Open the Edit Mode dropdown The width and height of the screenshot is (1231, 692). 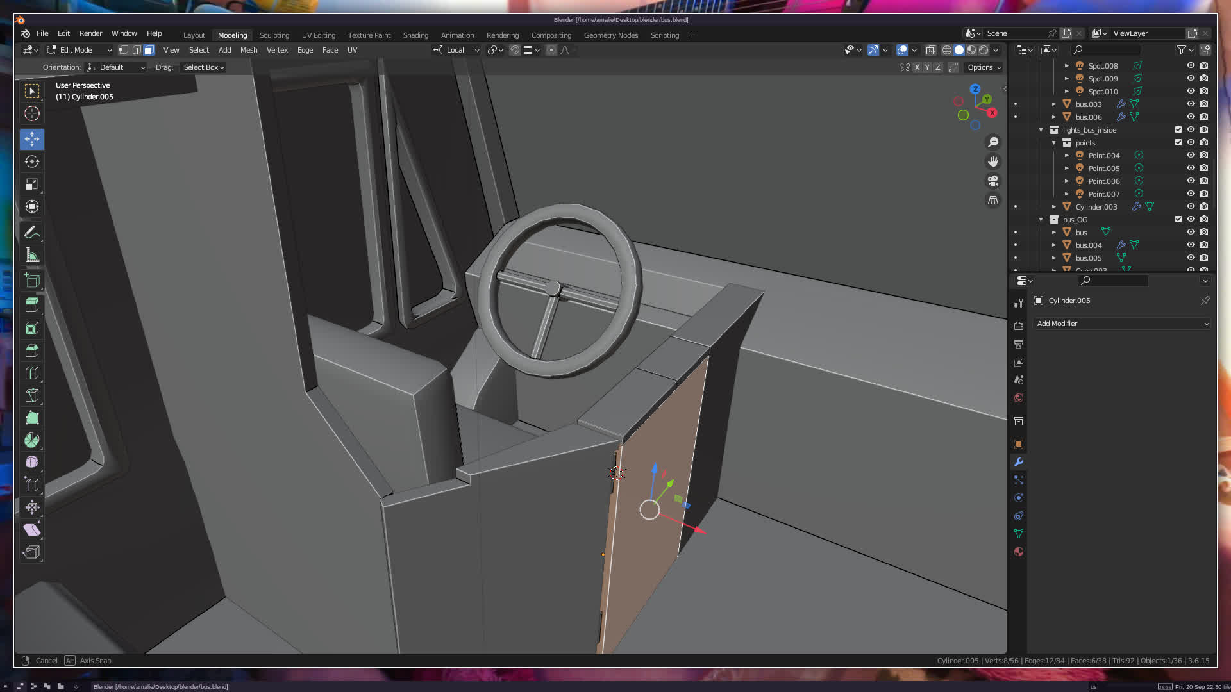[79, 50]
